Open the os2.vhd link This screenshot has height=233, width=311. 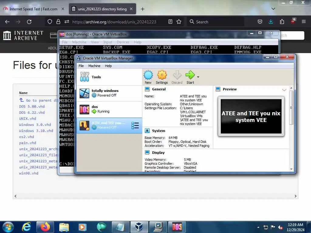click(27, 137)
